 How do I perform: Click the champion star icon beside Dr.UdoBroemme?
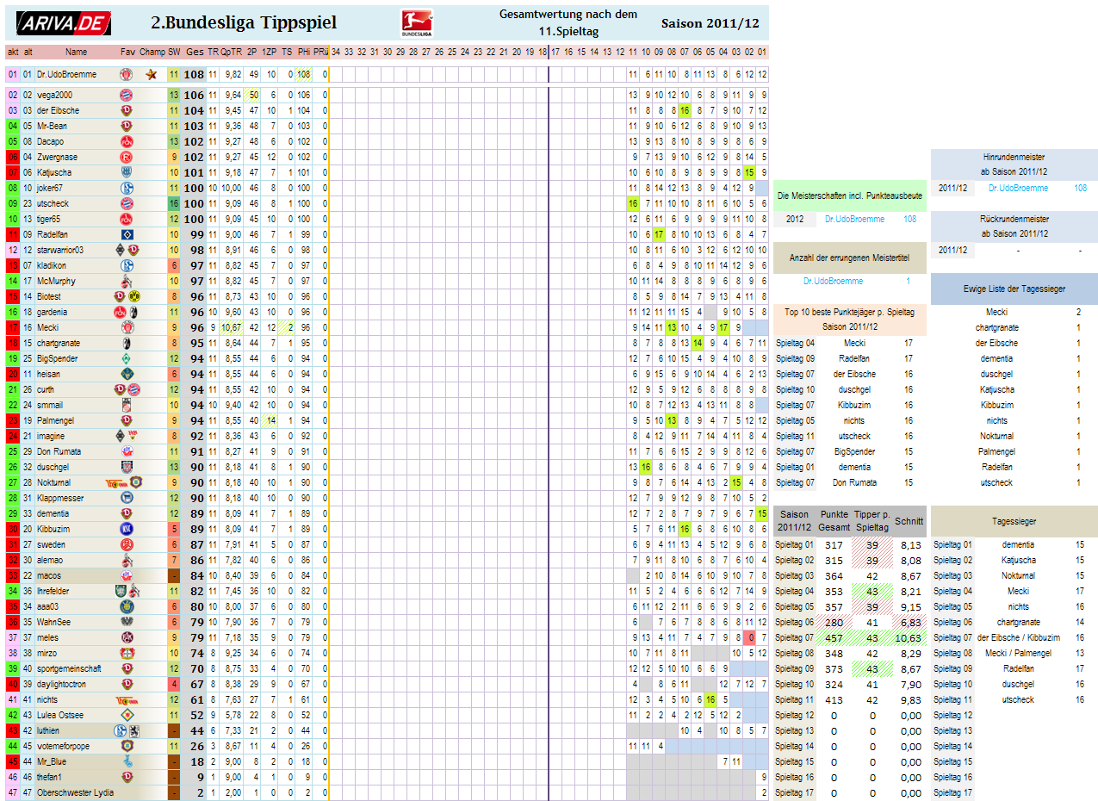click(x=152, y=75)
